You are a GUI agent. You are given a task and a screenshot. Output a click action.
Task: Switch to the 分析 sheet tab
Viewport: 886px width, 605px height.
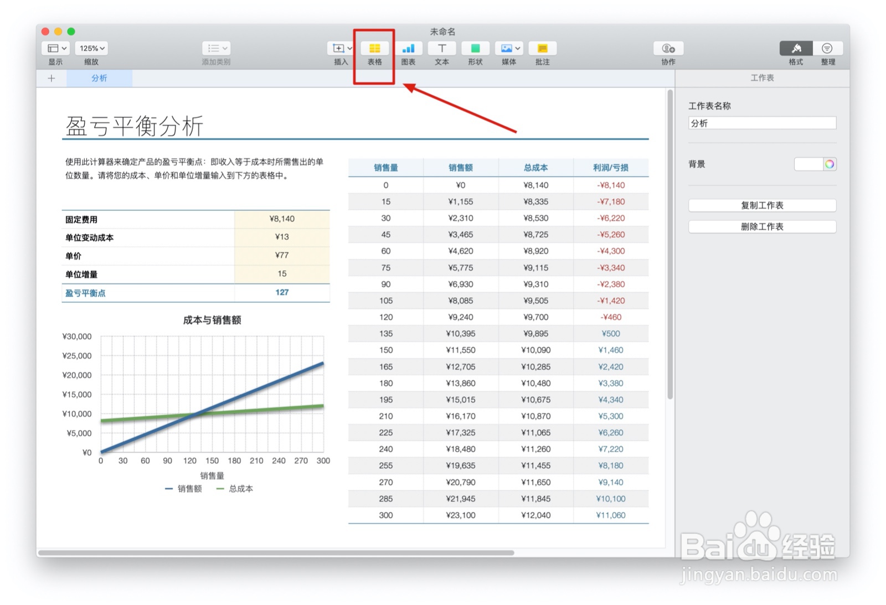(x=99, y=78)
